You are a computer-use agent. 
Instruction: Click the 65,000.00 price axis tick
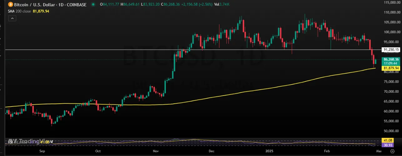[x=392, y=101]
